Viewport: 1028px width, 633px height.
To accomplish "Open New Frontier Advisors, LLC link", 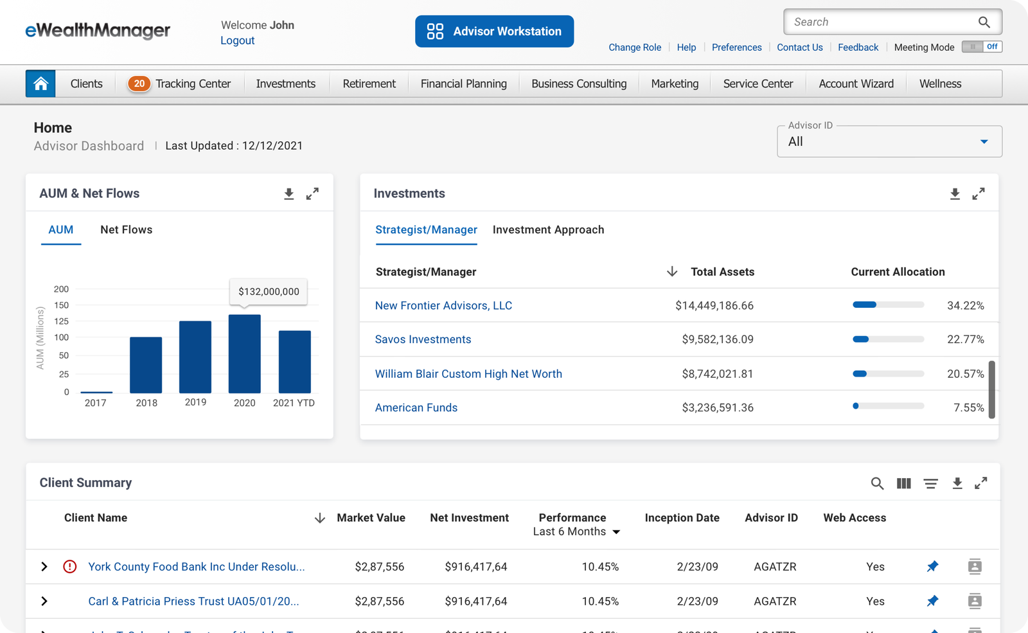I will coord(443,305).
